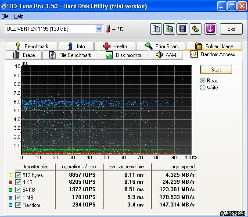Click inside the access time scatter chart
Image resolution: width=248 pixels, height=217 pixels.
pyautogui.click(x=107, y=110)
